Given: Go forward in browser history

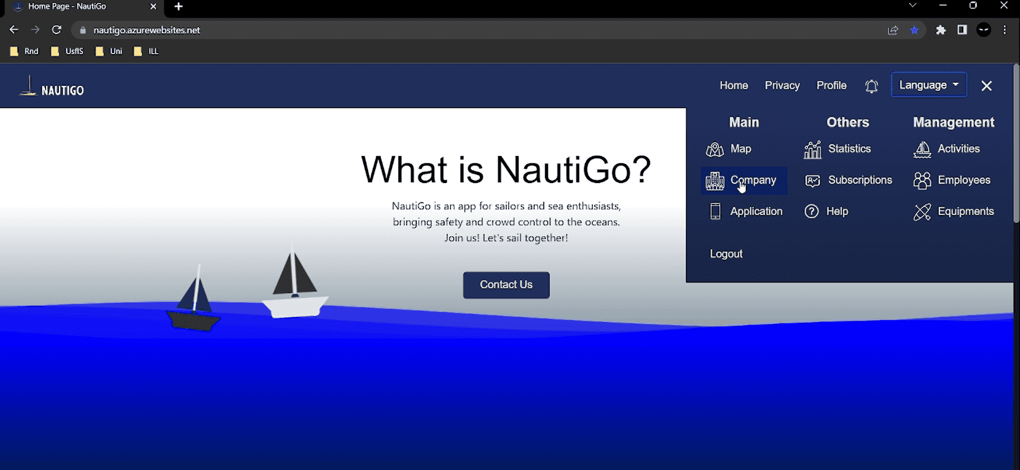Looking at the screenshot, I should (35, 30).
